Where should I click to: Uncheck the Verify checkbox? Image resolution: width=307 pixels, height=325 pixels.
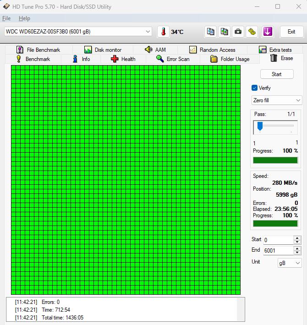(x=254, y=88)
